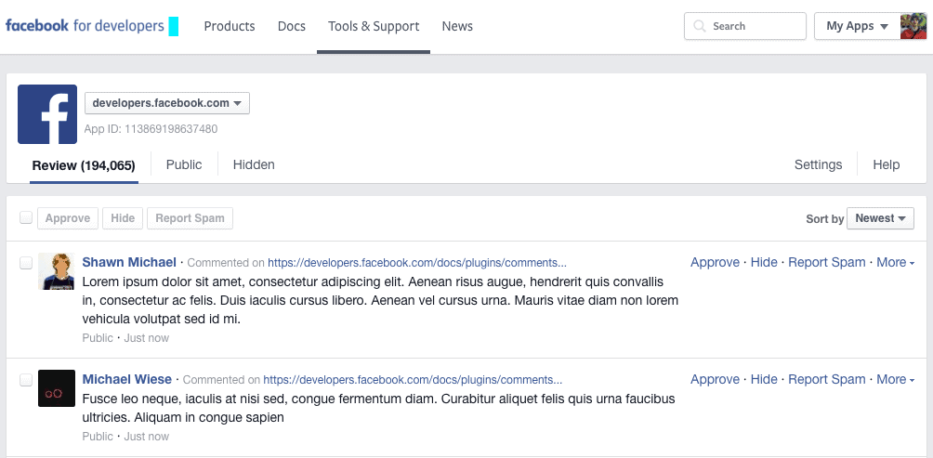
Task: Click into the Search input field
Action: [755, 26]
